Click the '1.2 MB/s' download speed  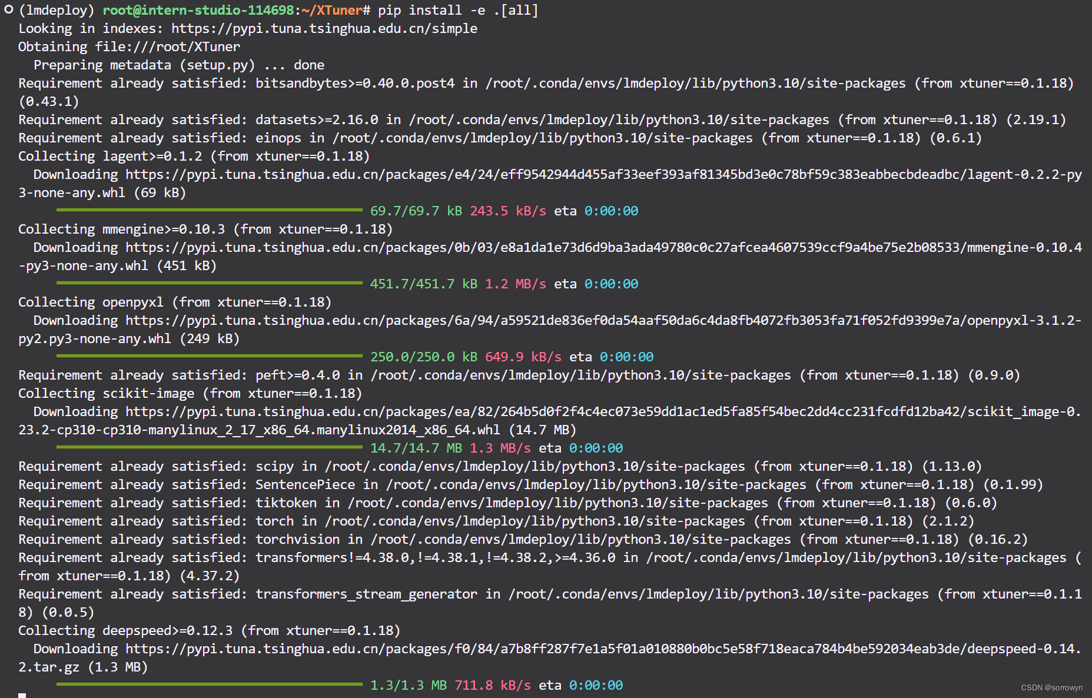[x=516, y=284]
